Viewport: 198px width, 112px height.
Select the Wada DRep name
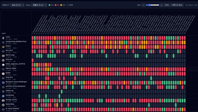pyautogui.click(x=10, y=104)
